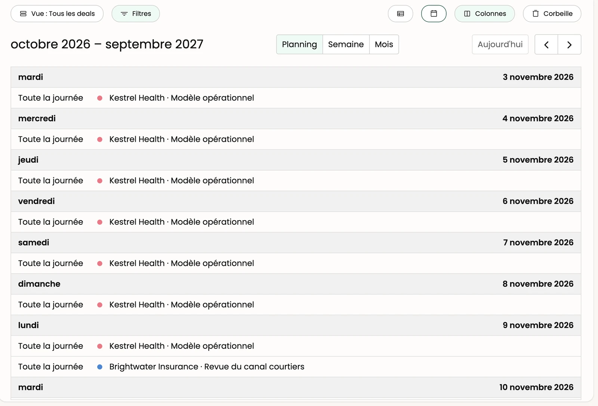Select the dimanche day header
The height and width of the screenshot is (406, 598).
coord(296,284)
